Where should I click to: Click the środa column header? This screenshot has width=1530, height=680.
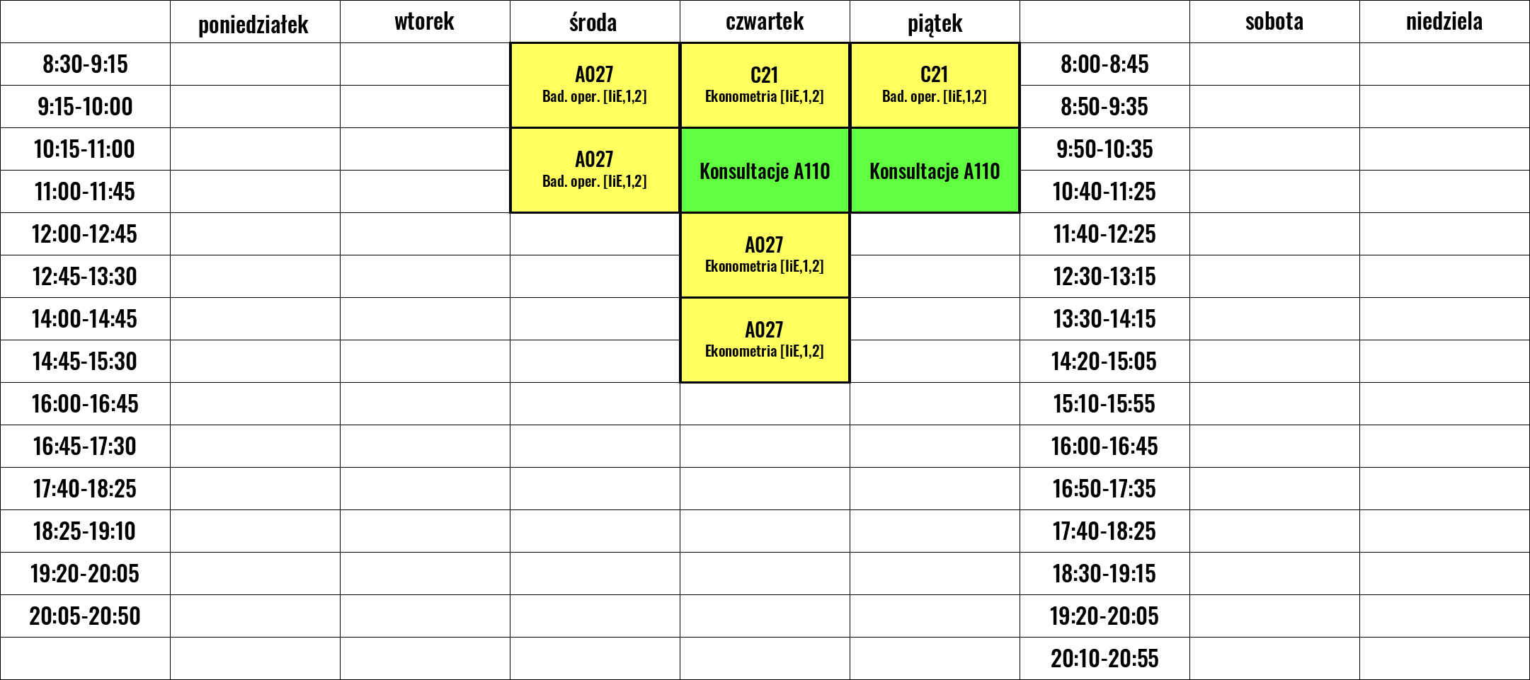tap(595, 22)
